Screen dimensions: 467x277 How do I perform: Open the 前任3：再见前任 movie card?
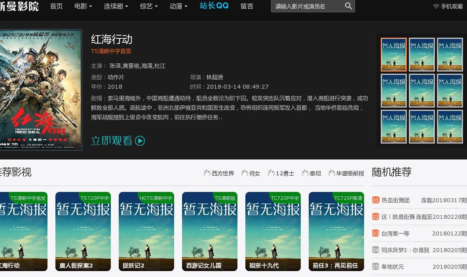tap(336, 231)
